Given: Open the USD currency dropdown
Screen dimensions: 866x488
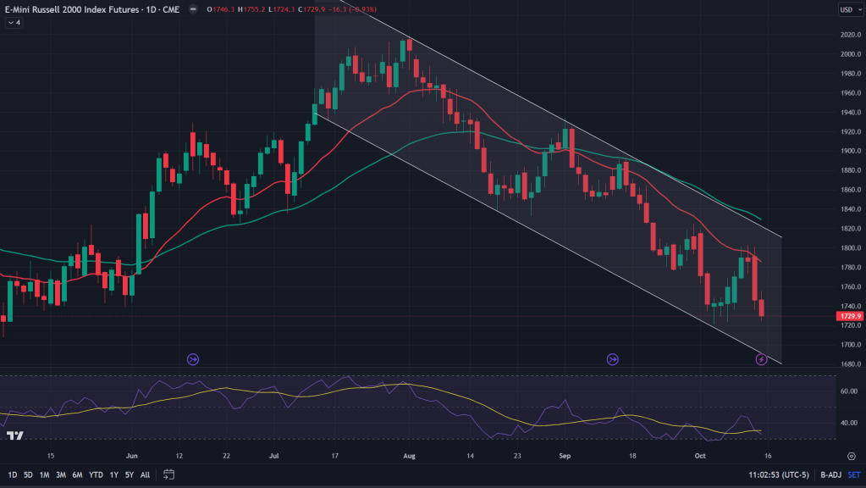Looking at the screenshot, I should point(847,10).
